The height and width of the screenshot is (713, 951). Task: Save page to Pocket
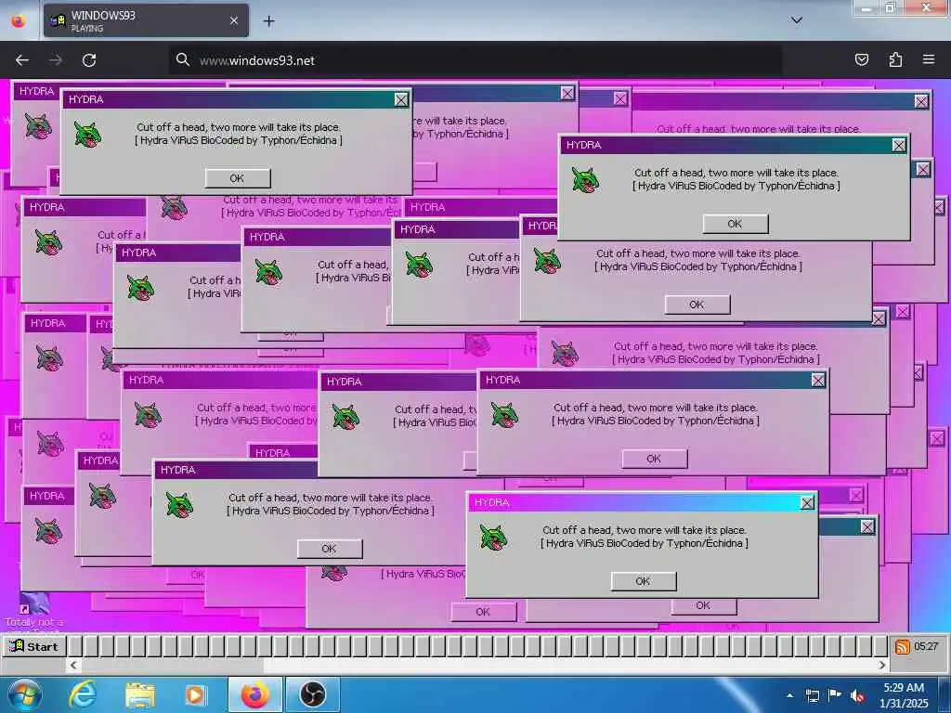coord(861,59)
